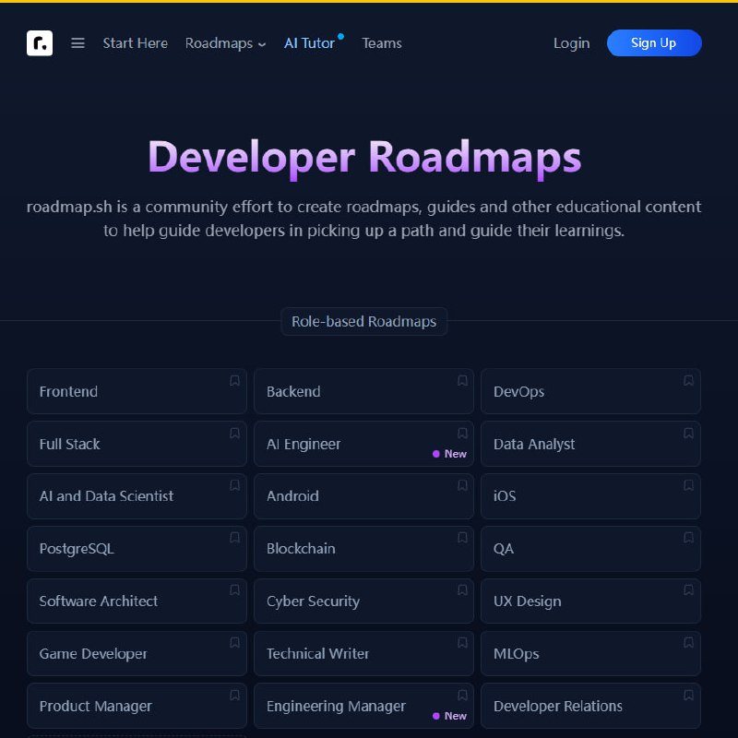Viewport: 738px width, 738px height.
Task: Bookmark the DevOps roadmap
Action: (x=688, y=379)
